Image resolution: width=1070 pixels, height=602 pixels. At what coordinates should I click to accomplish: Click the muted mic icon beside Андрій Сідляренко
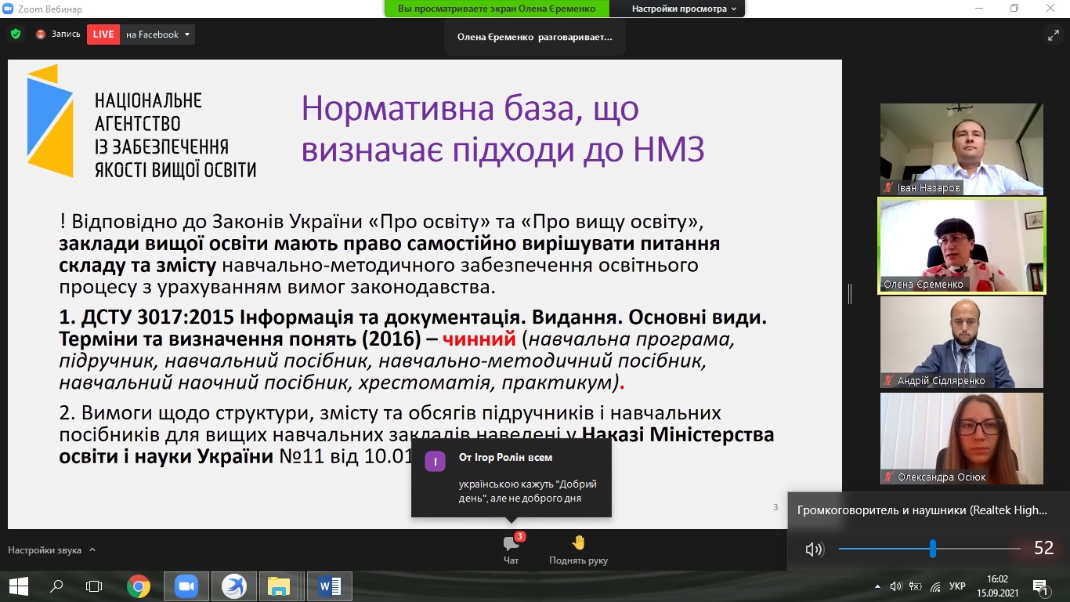click(x=888, y=381)
